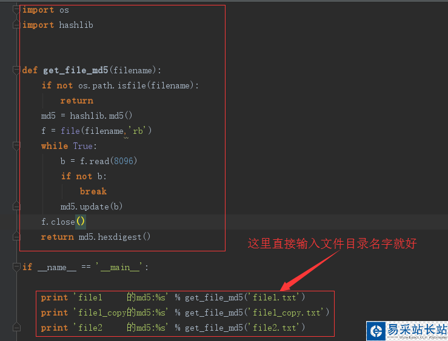Place cursor in hashlib.md5() call
The image size is (448, 341).
pyautogui.click(x=101, y=116)
